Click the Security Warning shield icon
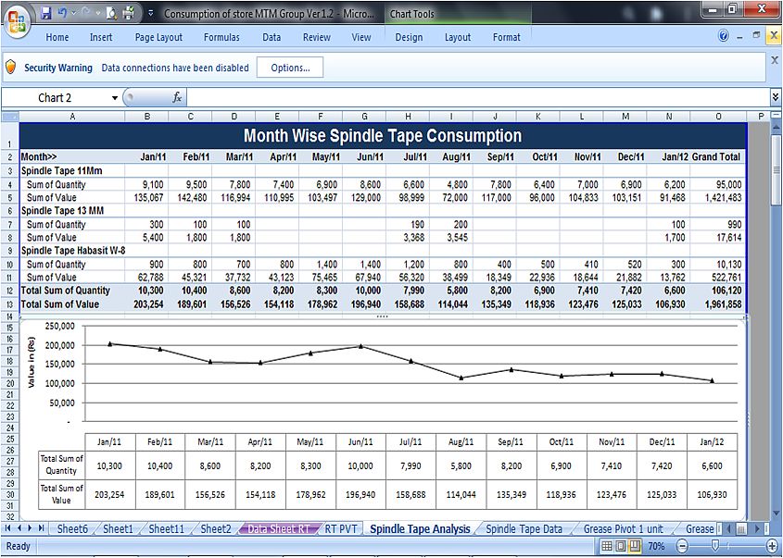Viewport: 783px width, 558px height. coord(10,67)
